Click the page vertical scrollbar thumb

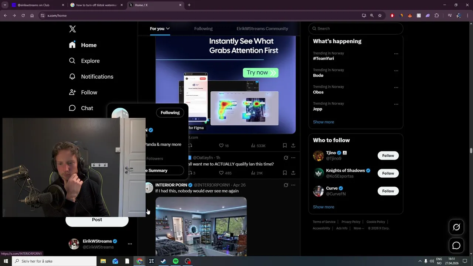tap(471, 150)
